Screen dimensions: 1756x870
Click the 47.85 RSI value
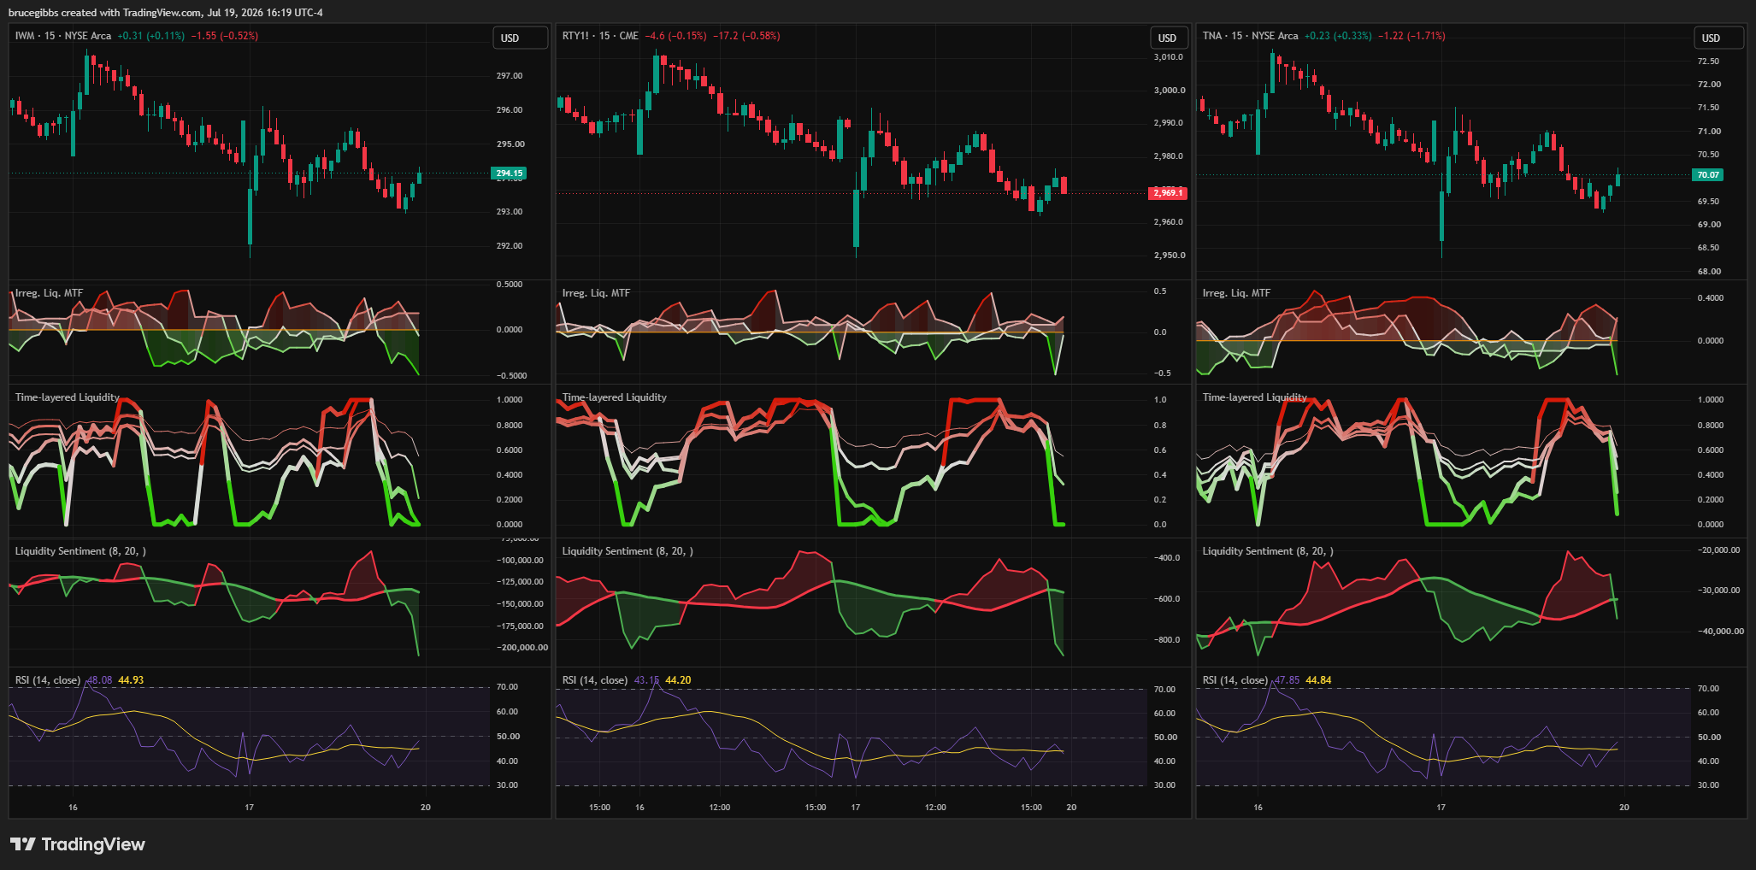pos(1287,680)
